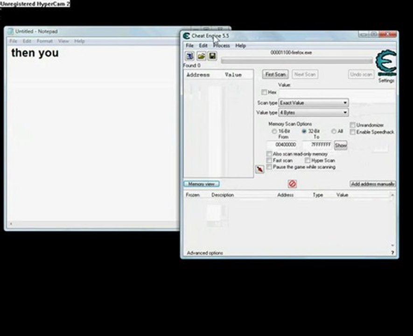Image resolution: width=413 pixels, height=336 pixels.
Task: Select the All radio button
Action: pyautogui.click(x=334, y=131)
